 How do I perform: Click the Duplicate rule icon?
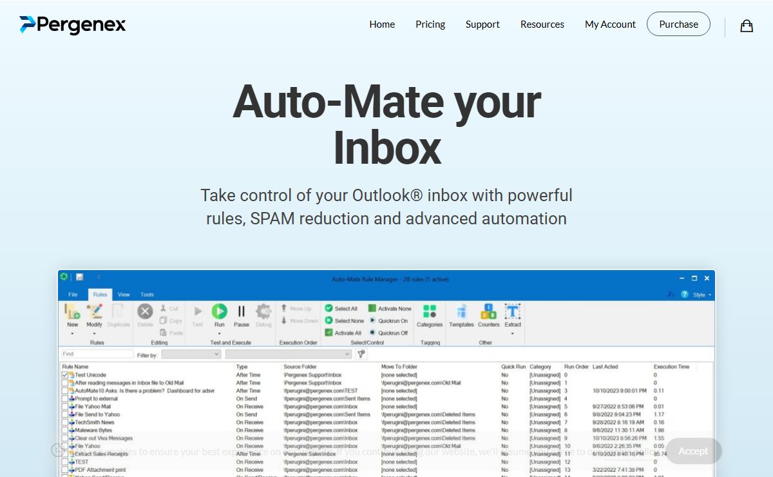point(119,312)
